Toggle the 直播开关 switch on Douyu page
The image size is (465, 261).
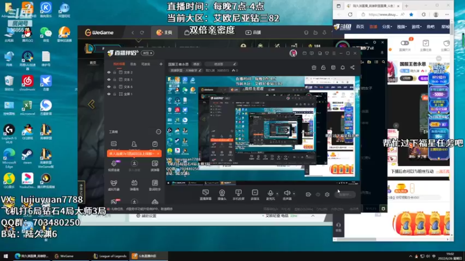click(405, 43)
